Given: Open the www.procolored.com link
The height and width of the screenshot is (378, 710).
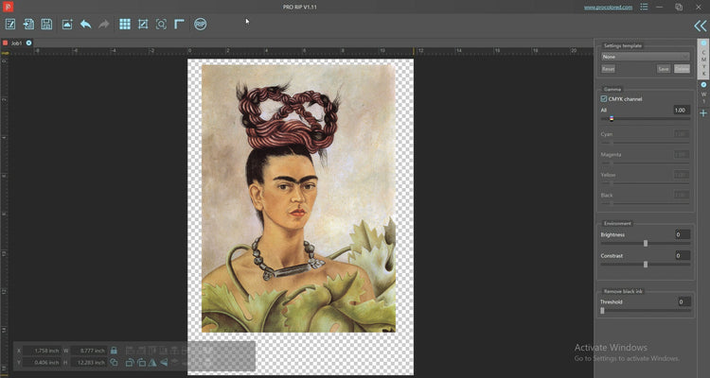Looking at the screenshot, I should pyautogui.click(x=609, y=7).
